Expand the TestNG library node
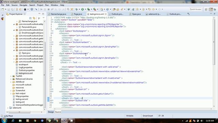218x123 pixels. 11,76
